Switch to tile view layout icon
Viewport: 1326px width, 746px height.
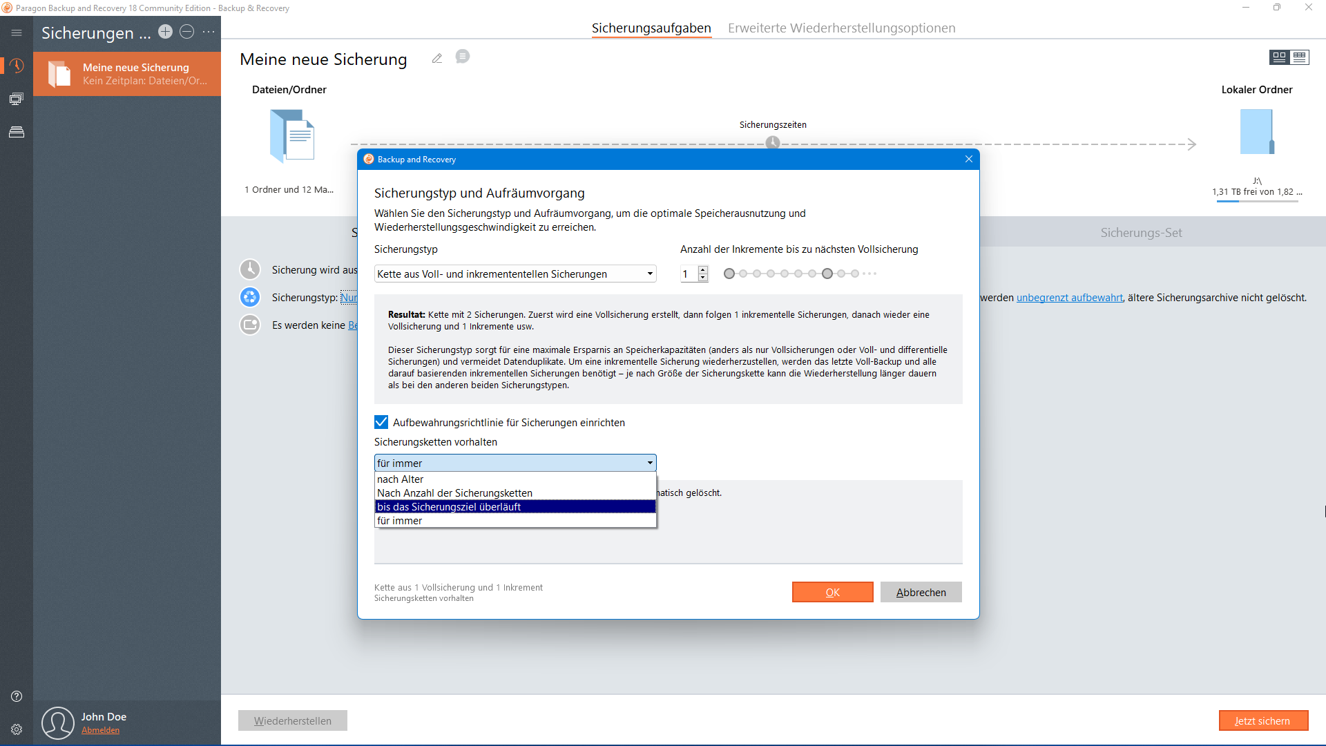pyautogui.click(x=1279, y=57)
